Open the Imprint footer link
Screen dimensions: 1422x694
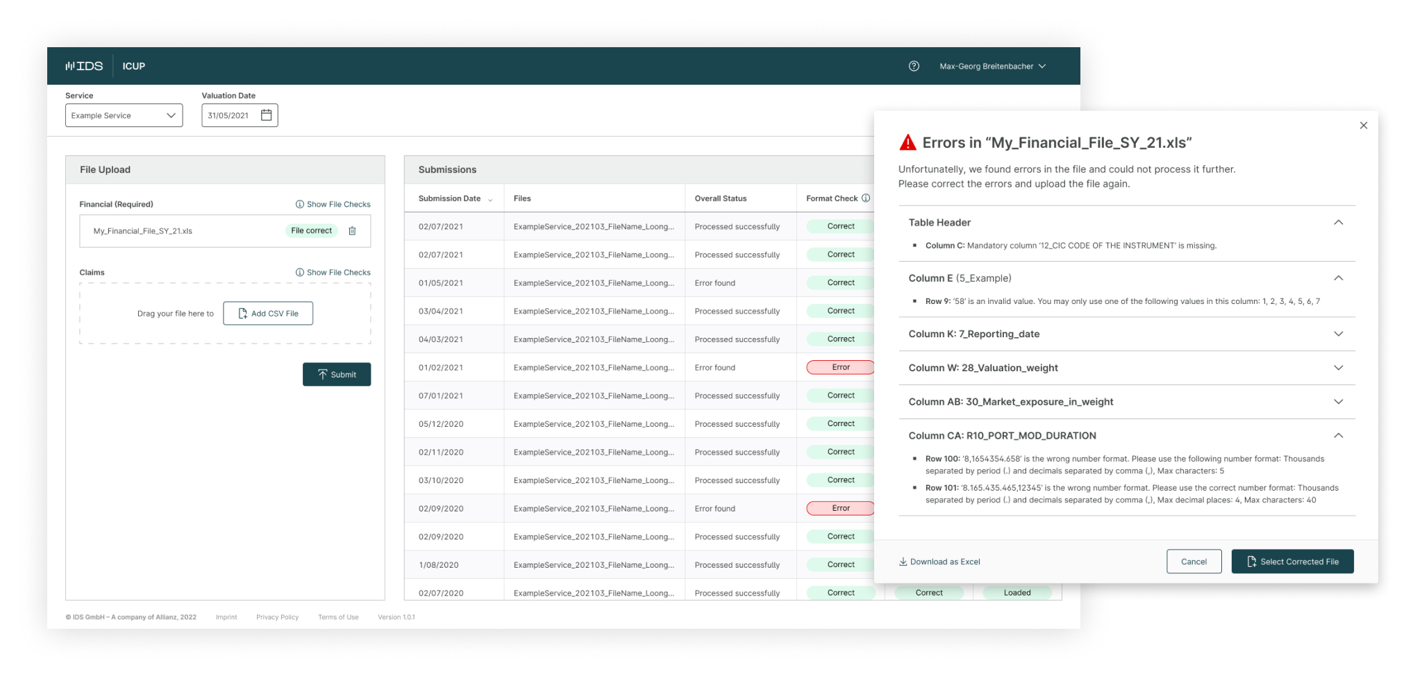point(226,617)
